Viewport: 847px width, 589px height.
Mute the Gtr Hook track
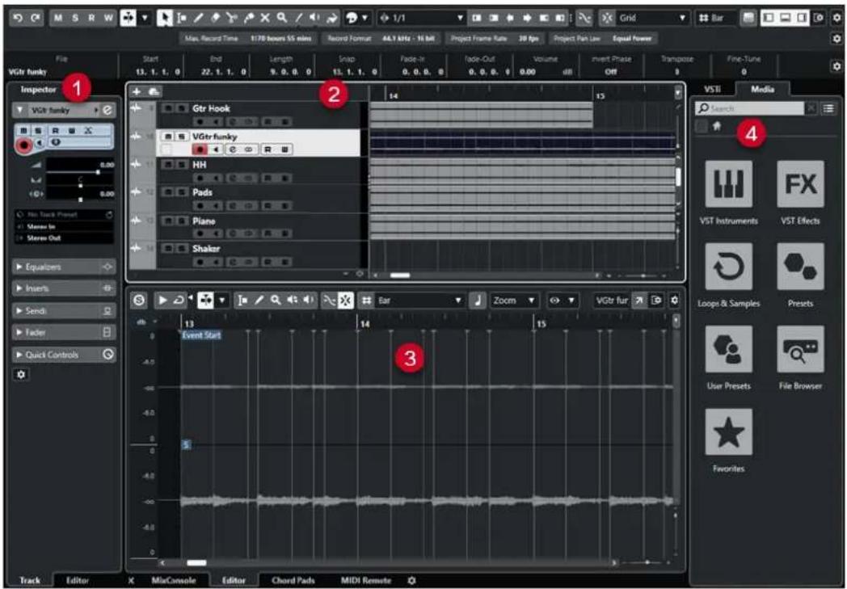tap(169, 108)
